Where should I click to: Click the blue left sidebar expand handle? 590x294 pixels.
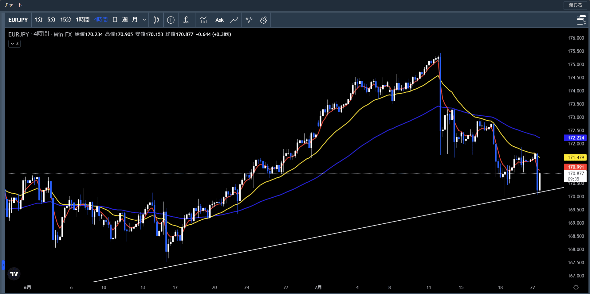(3, 265)
